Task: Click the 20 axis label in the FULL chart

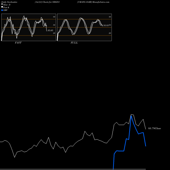Action: [110, 33]
